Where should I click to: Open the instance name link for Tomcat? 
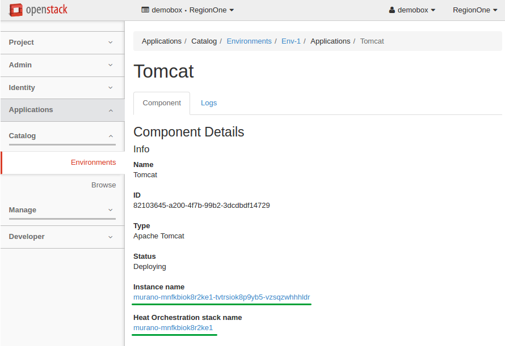[x=221, y=297]
